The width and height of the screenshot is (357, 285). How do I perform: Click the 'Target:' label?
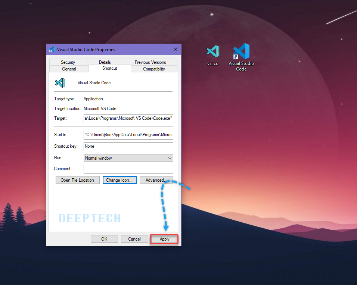[60, 118]
